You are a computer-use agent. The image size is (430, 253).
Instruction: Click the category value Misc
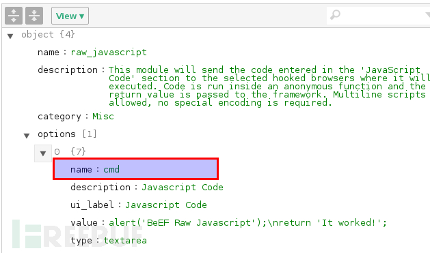click(x=103, y=117)
